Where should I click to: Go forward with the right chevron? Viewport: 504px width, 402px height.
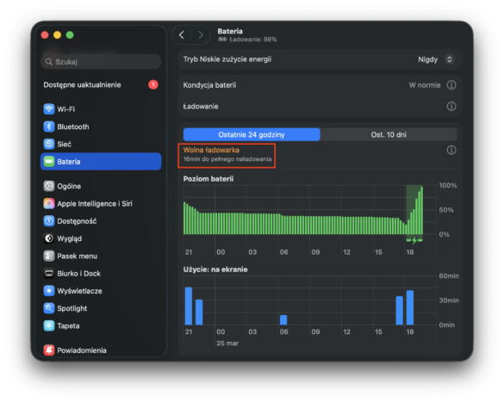tap(201, 35)
